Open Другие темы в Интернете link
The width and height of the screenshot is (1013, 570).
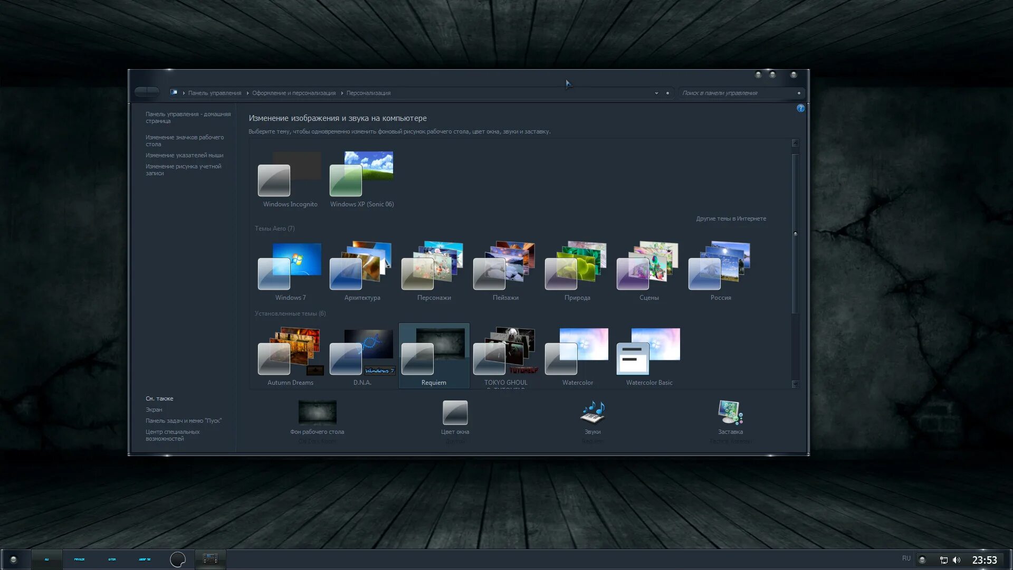pos(731,218)
